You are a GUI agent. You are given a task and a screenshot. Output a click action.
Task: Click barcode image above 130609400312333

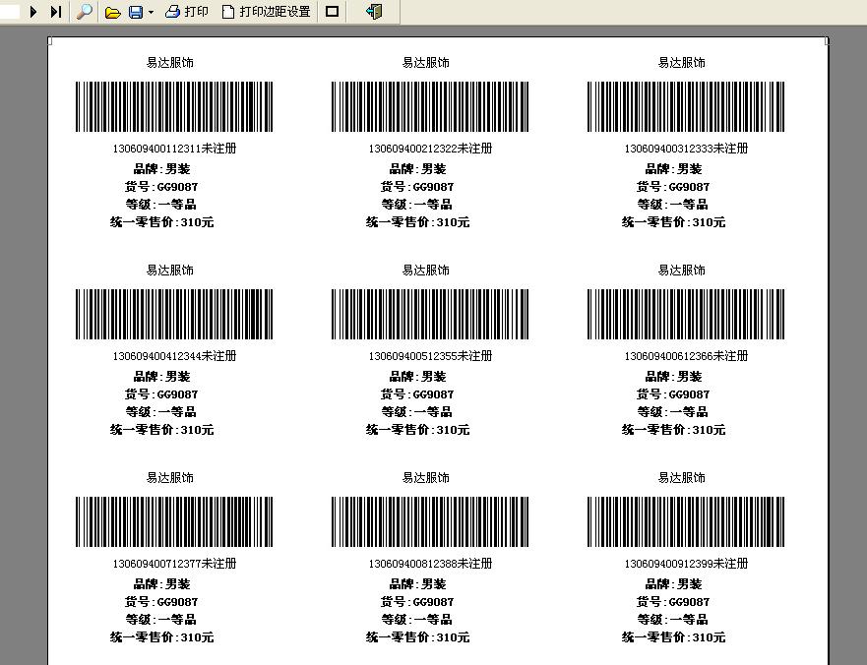[x=686, y=106]
